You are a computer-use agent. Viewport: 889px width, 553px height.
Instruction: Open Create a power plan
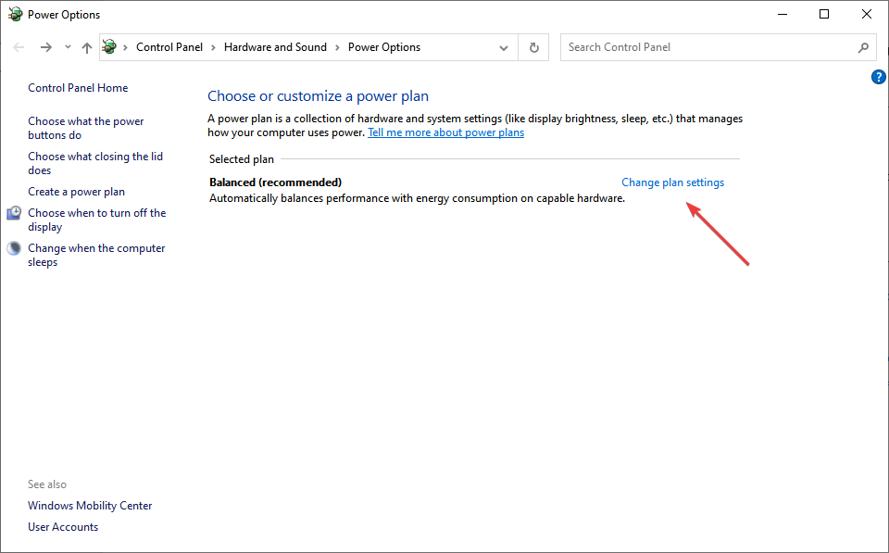pos(76,192)
